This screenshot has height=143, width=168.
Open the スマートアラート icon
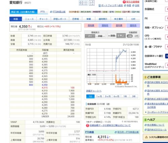(x=83, y=3)
